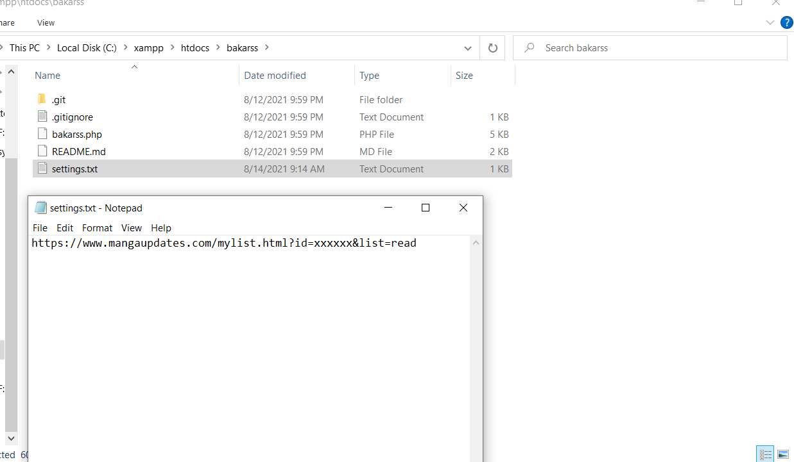Select the README.md file icon
The image size is (794, 462).
(x=42, y=151)
